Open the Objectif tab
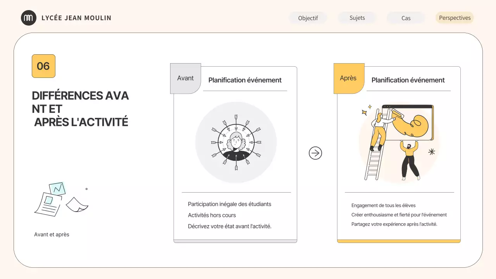The image size is (496, 279). [308, 18]
